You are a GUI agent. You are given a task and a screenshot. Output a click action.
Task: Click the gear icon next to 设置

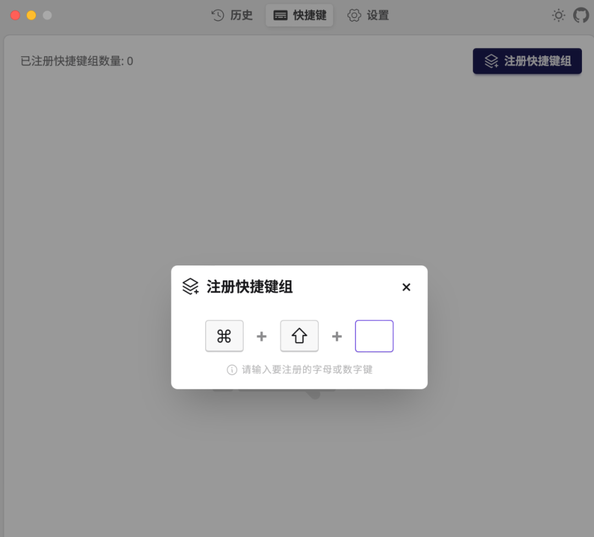click(x=354, y=15)
